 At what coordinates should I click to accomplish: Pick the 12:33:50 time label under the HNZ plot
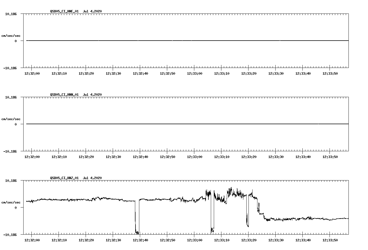[x=330, y=240]
